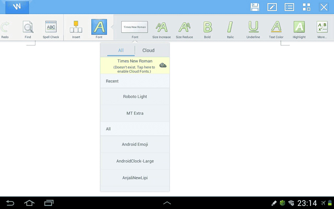
Task: Open the list view icon in header
Action: click(x=289, y=7)
